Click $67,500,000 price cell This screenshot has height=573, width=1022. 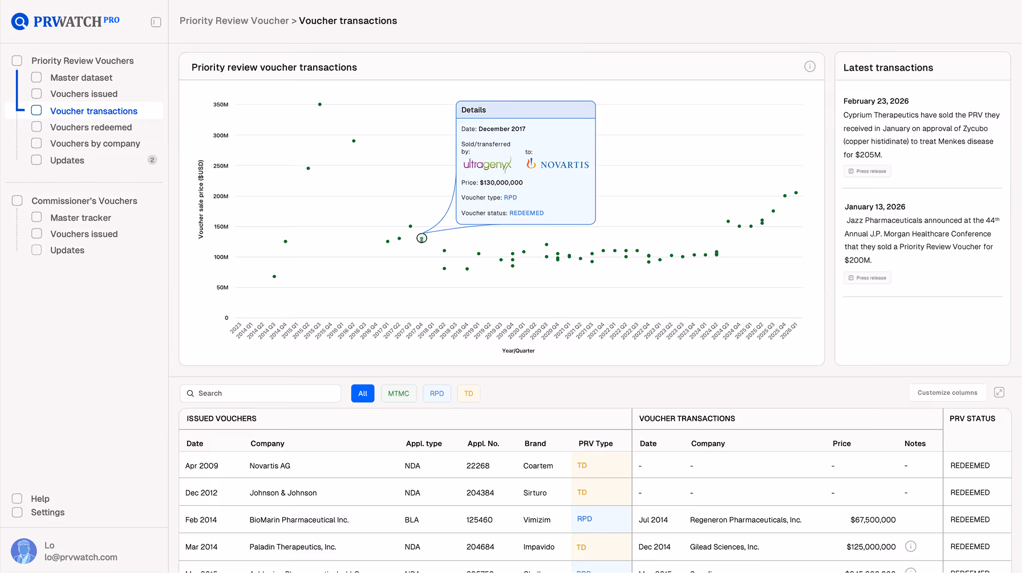[873, 520]
